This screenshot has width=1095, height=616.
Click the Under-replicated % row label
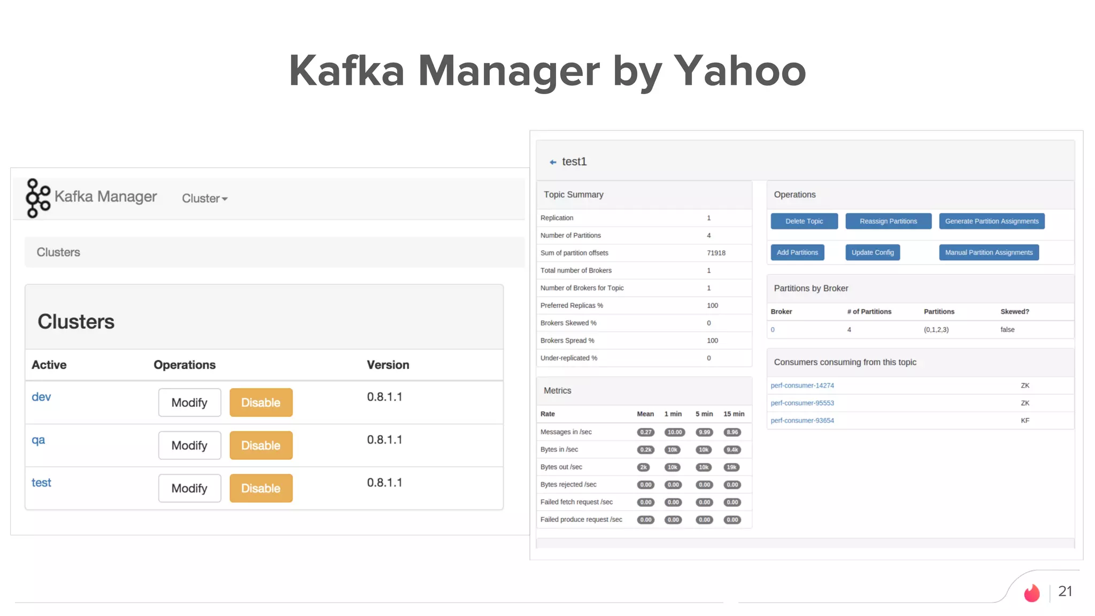point(569,358)
